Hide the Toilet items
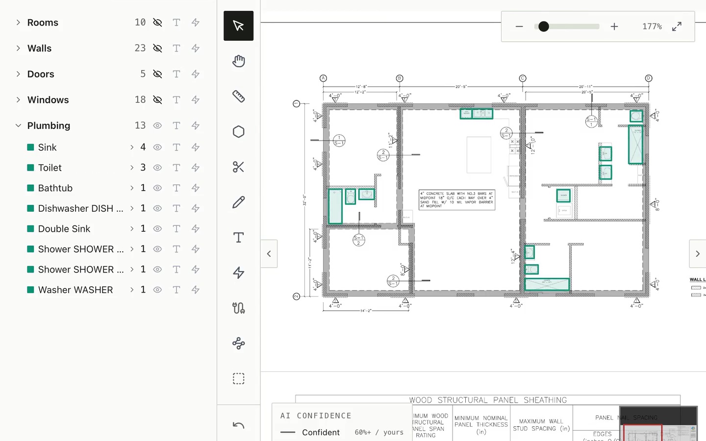 (x=157, y=168)
